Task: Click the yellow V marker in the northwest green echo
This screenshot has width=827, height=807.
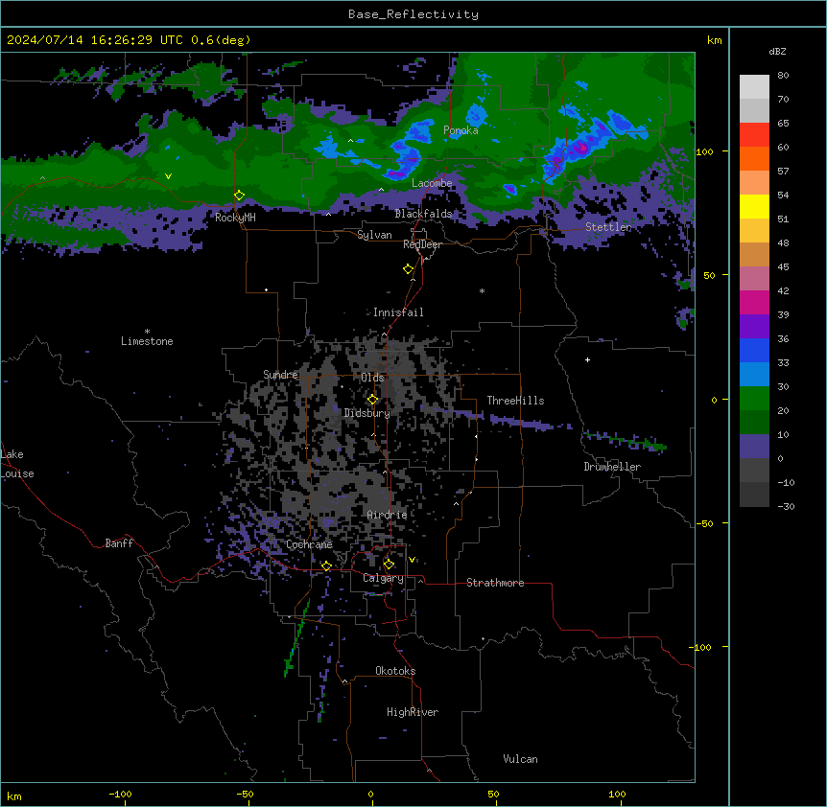Action: tap(168, 176)
